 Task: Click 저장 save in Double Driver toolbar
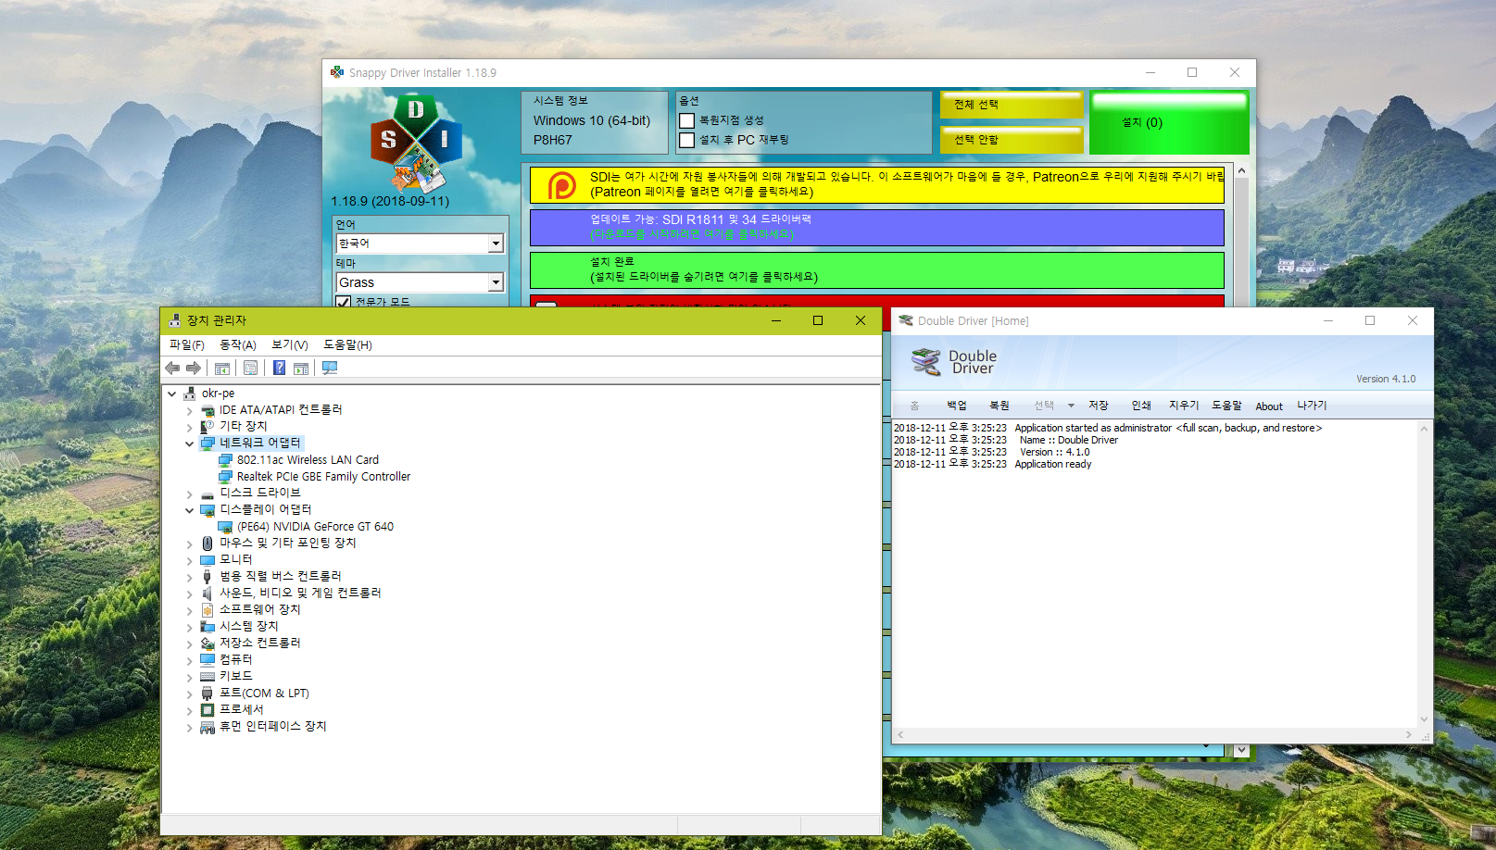(x=1099, y=406)
